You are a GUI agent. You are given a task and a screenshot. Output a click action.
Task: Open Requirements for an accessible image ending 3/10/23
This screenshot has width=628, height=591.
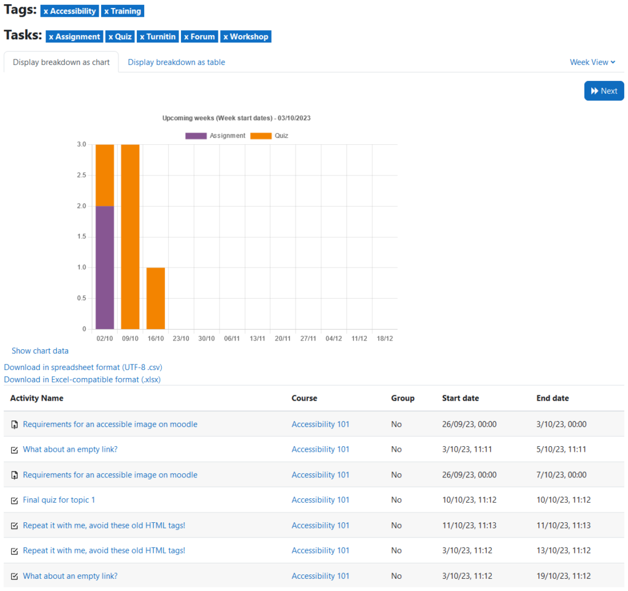click(110, 424)
